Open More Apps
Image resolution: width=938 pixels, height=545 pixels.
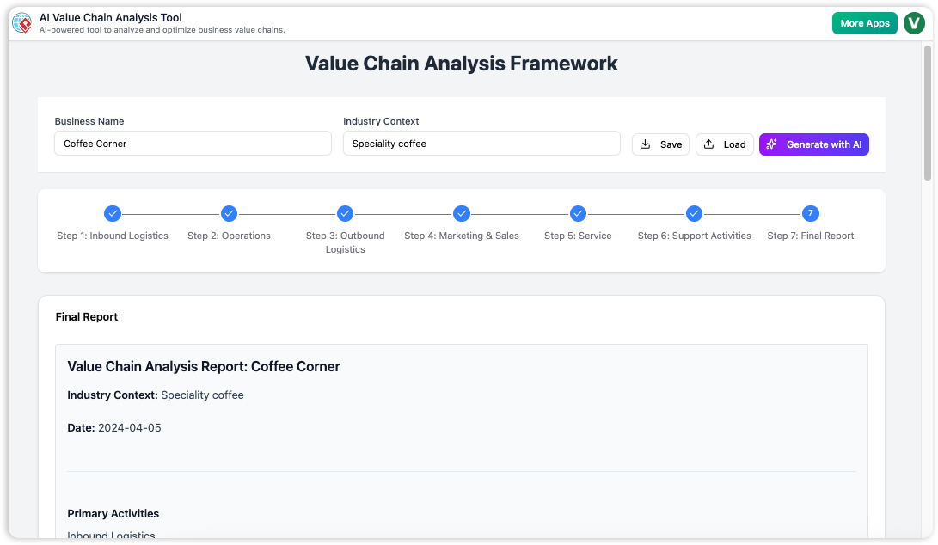click(865, 23)
